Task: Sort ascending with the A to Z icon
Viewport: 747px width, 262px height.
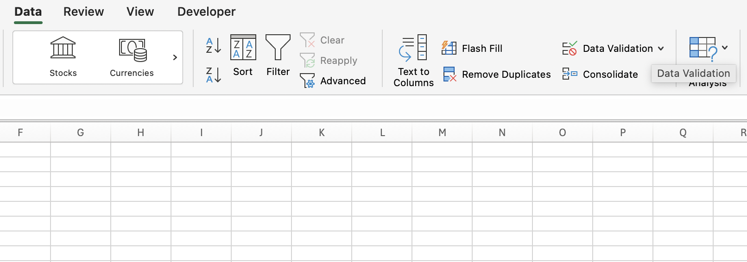Action: coord(213,45)
